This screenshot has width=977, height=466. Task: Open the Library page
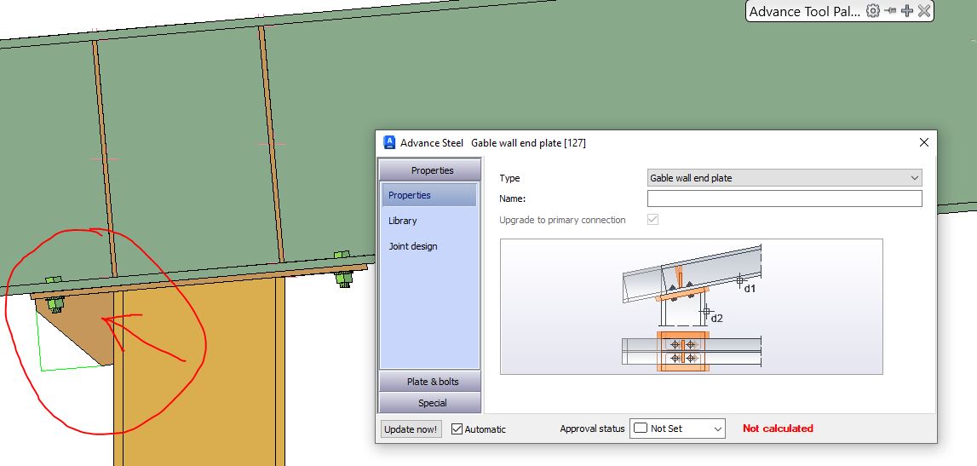pyautogui.click(x=403, y=221)
